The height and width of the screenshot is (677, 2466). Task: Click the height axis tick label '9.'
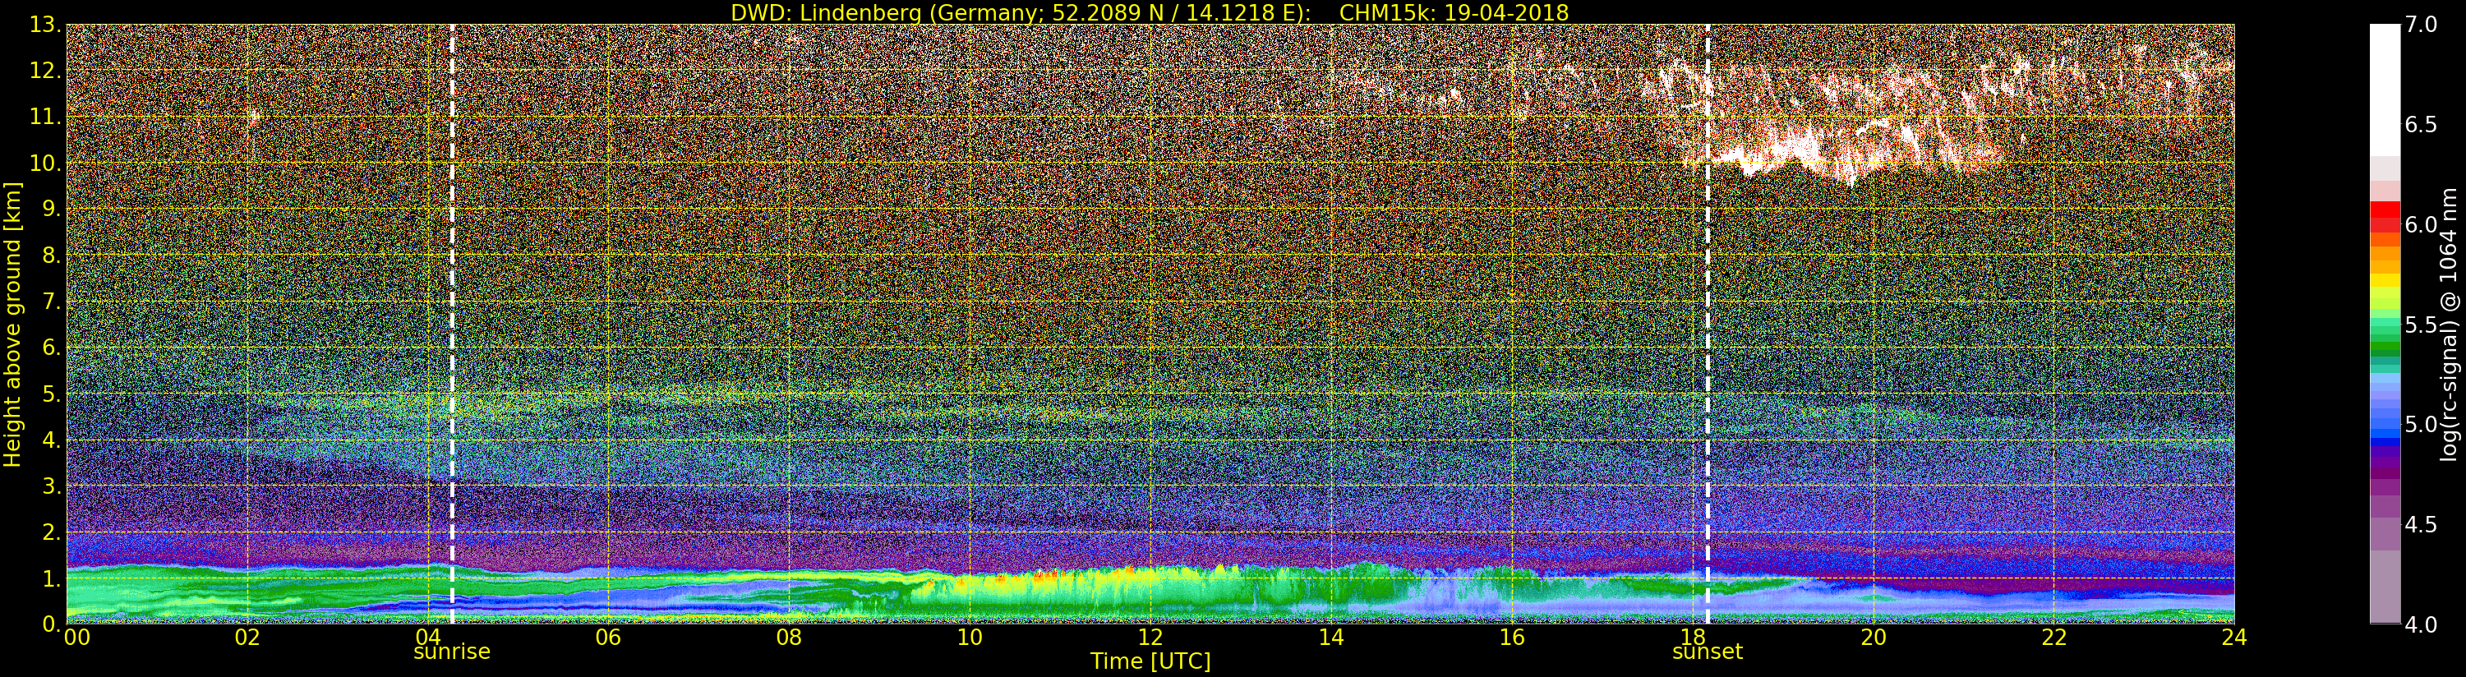click(x=51, y=209)
